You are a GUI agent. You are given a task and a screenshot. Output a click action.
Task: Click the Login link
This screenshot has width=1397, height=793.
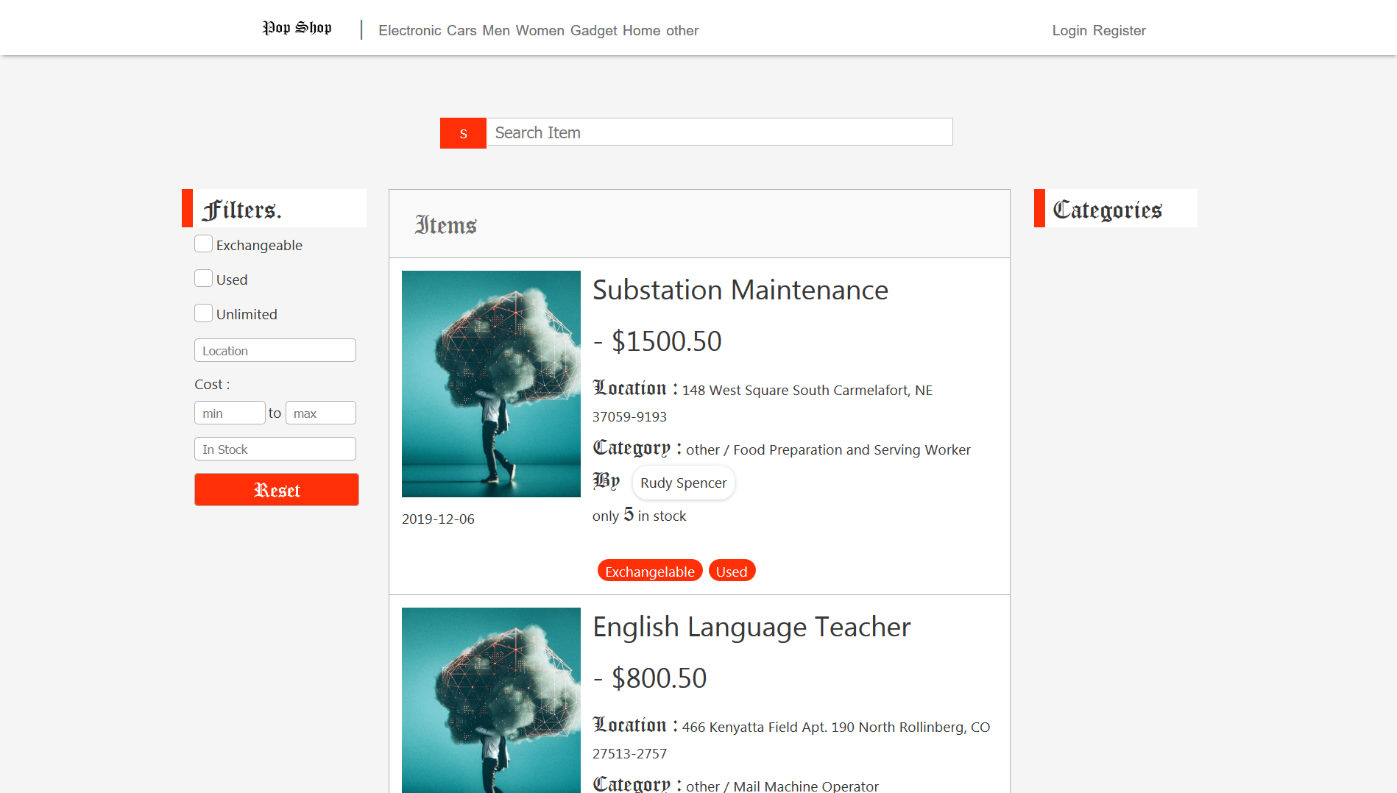[x=1069, y=30]
